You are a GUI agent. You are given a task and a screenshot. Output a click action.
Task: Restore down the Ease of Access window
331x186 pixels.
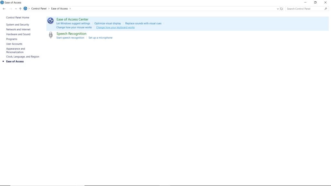pos(315,3)
